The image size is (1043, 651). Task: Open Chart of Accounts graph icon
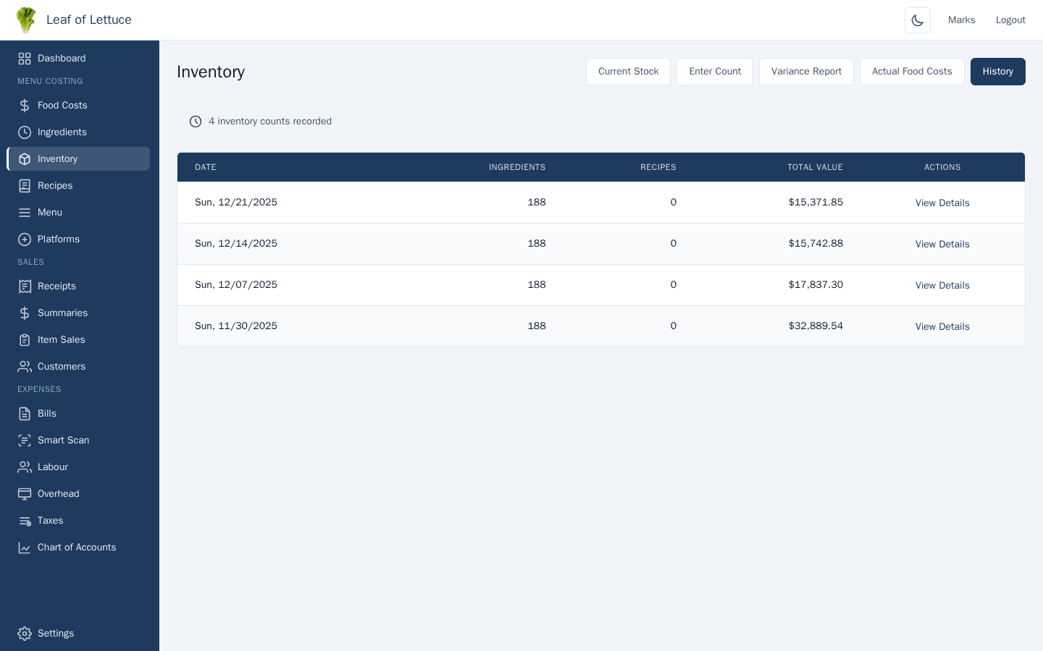25,547
